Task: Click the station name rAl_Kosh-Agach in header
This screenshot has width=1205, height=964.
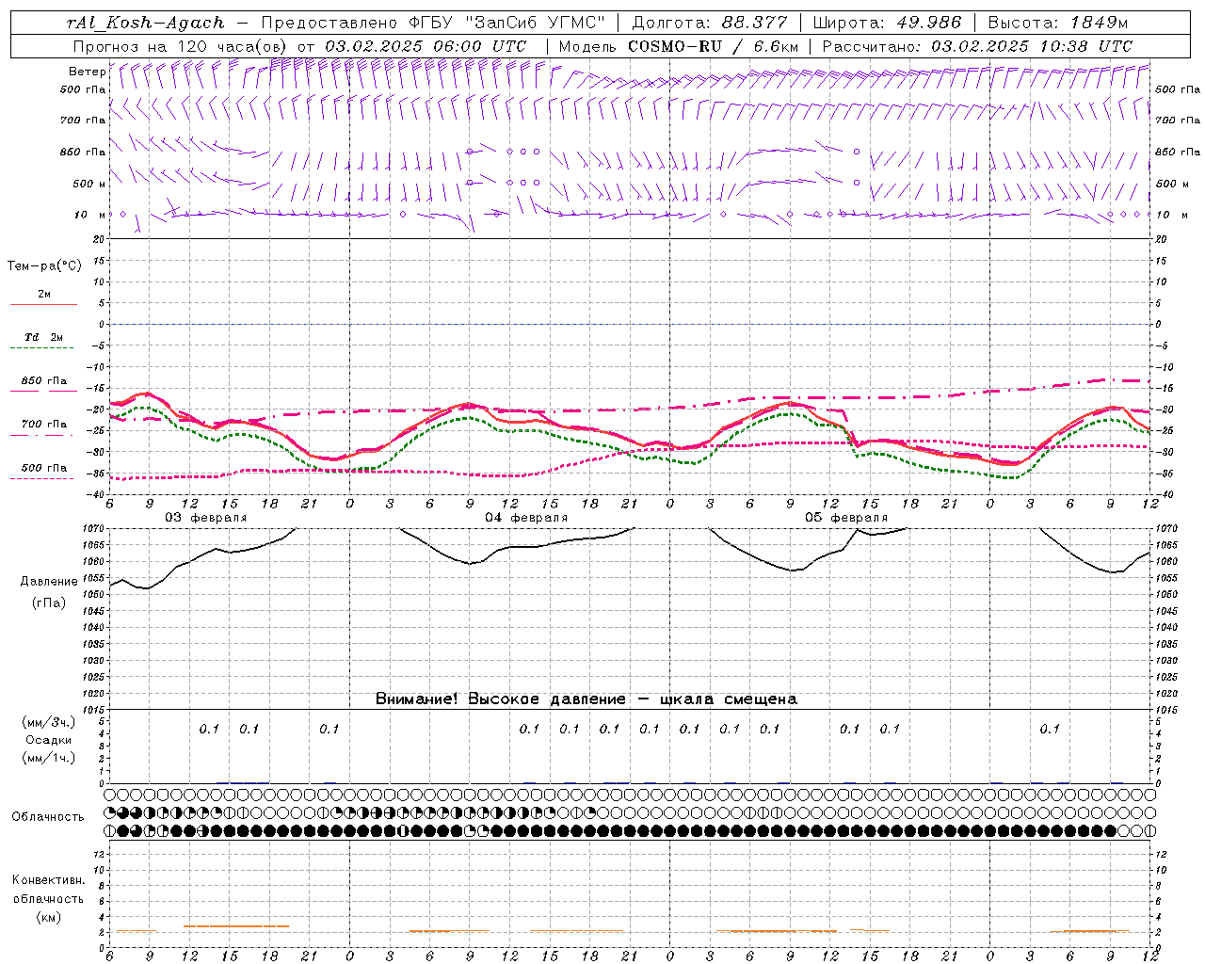Action: [x=146, y=23]
